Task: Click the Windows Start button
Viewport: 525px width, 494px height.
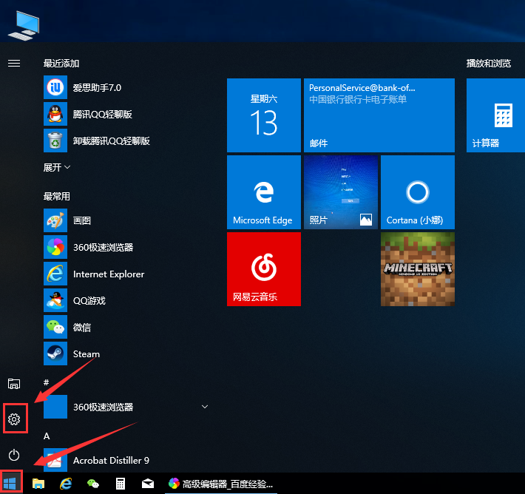Action: pos(12,483)
